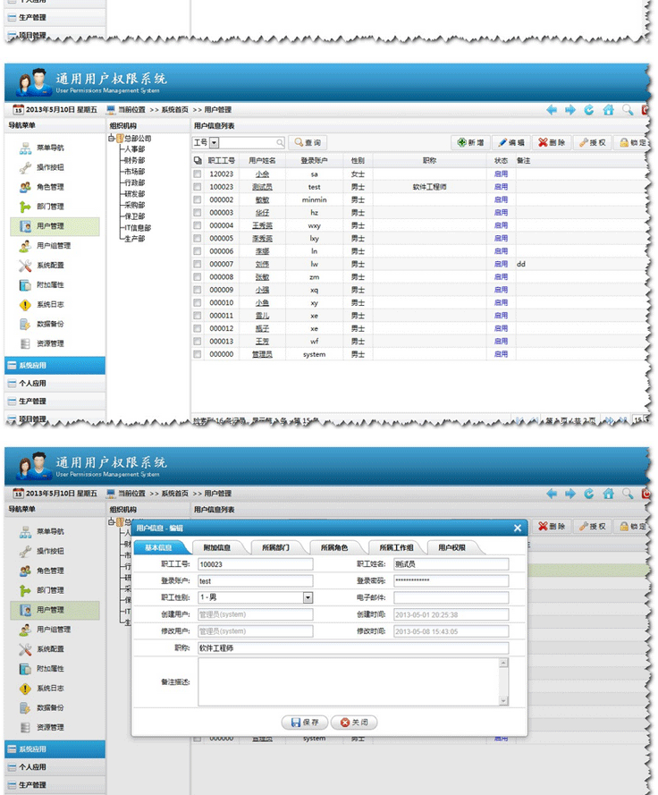Switch to 所属部门 tab in dialog
Viewport: 658px width, 795px height.
(275, 547)
